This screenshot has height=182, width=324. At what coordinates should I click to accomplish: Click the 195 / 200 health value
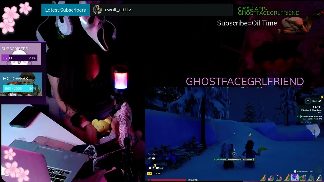[192, 180]
